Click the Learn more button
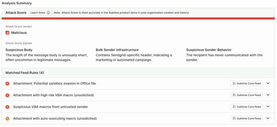The height and width of the screenshot is (127, 277). [x=40, y=13]
